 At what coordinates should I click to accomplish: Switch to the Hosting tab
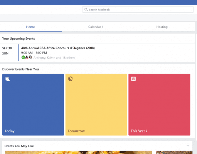click(x=162, y=27)
